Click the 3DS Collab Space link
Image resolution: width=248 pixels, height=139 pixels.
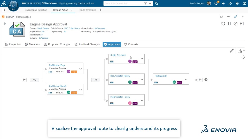72,28
